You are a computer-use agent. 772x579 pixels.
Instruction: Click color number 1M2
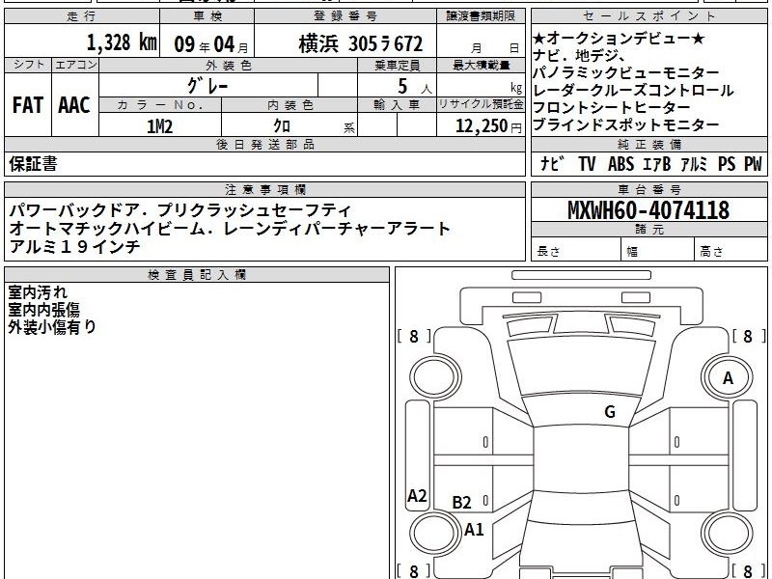[x=159, y=126]
